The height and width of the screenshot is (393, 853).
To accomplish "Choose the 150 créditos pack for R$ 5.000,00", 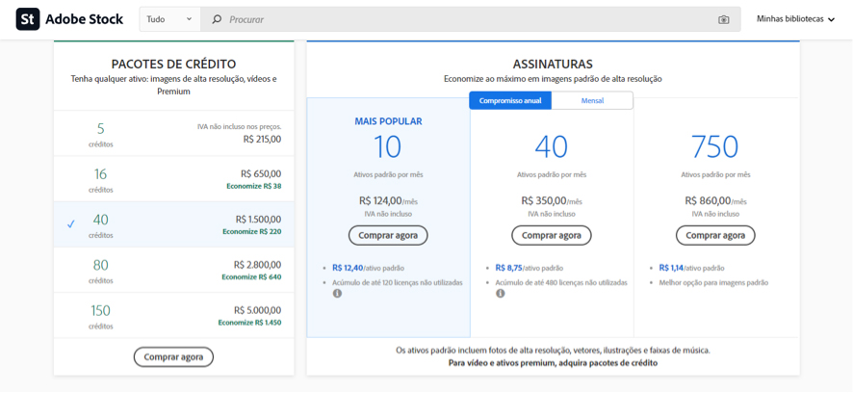I will 174,316.
